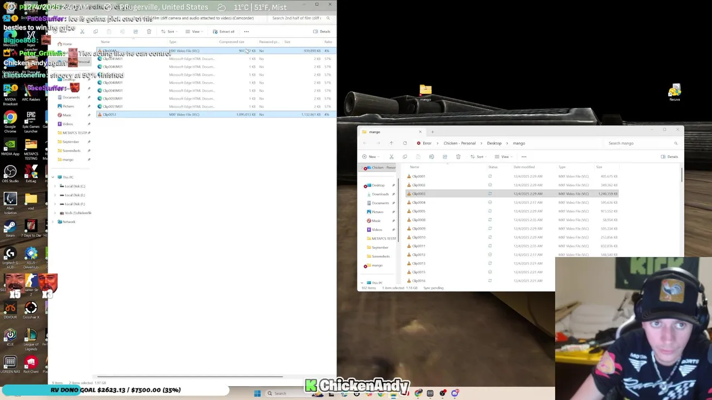Click the Copy icon in mango window toolbar

405,157
